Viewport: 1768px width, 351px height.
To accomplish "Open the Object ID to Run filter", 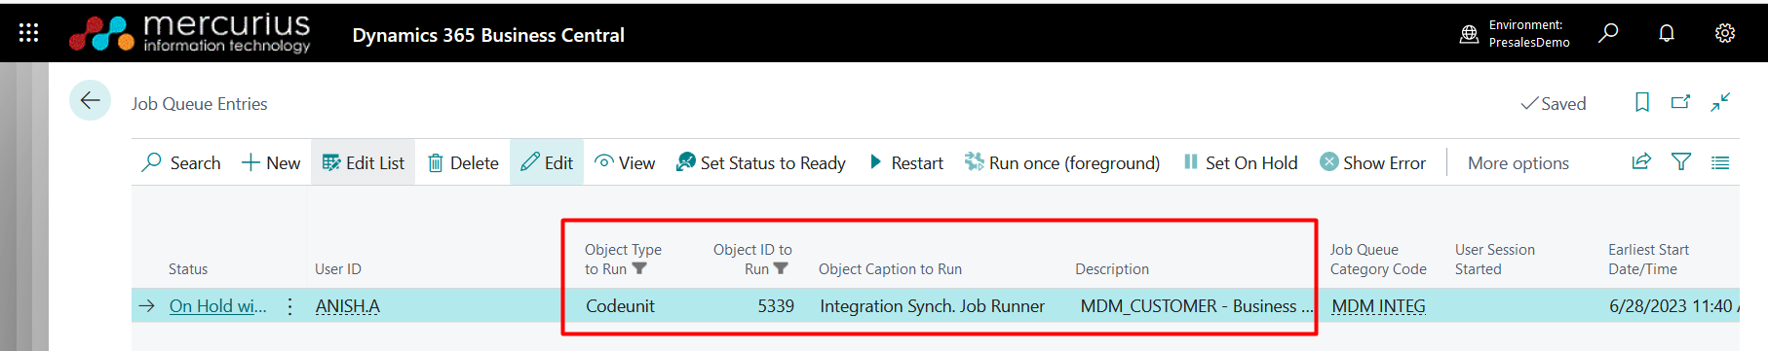I will click(780, 268).
